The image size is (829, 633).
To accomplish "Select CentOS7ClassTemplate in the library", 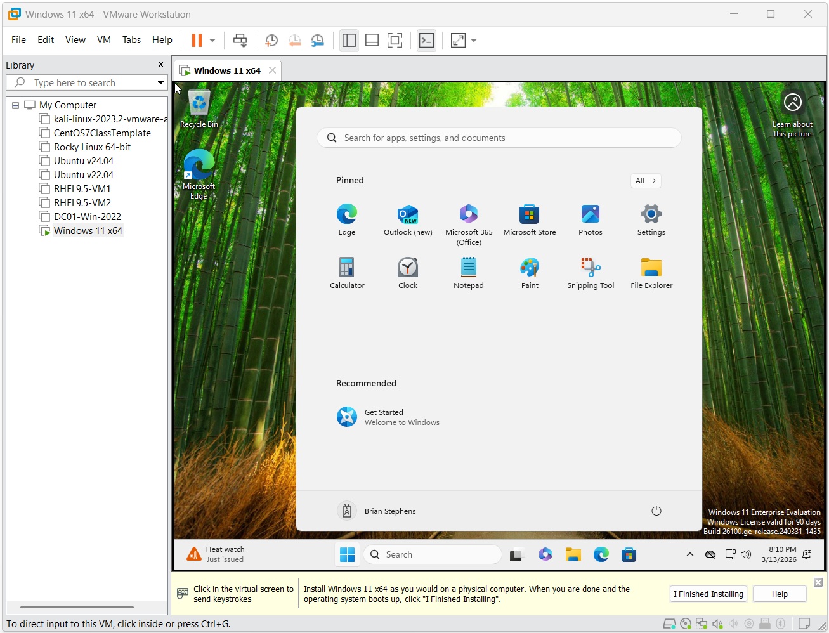I will (x=95, y=133).
